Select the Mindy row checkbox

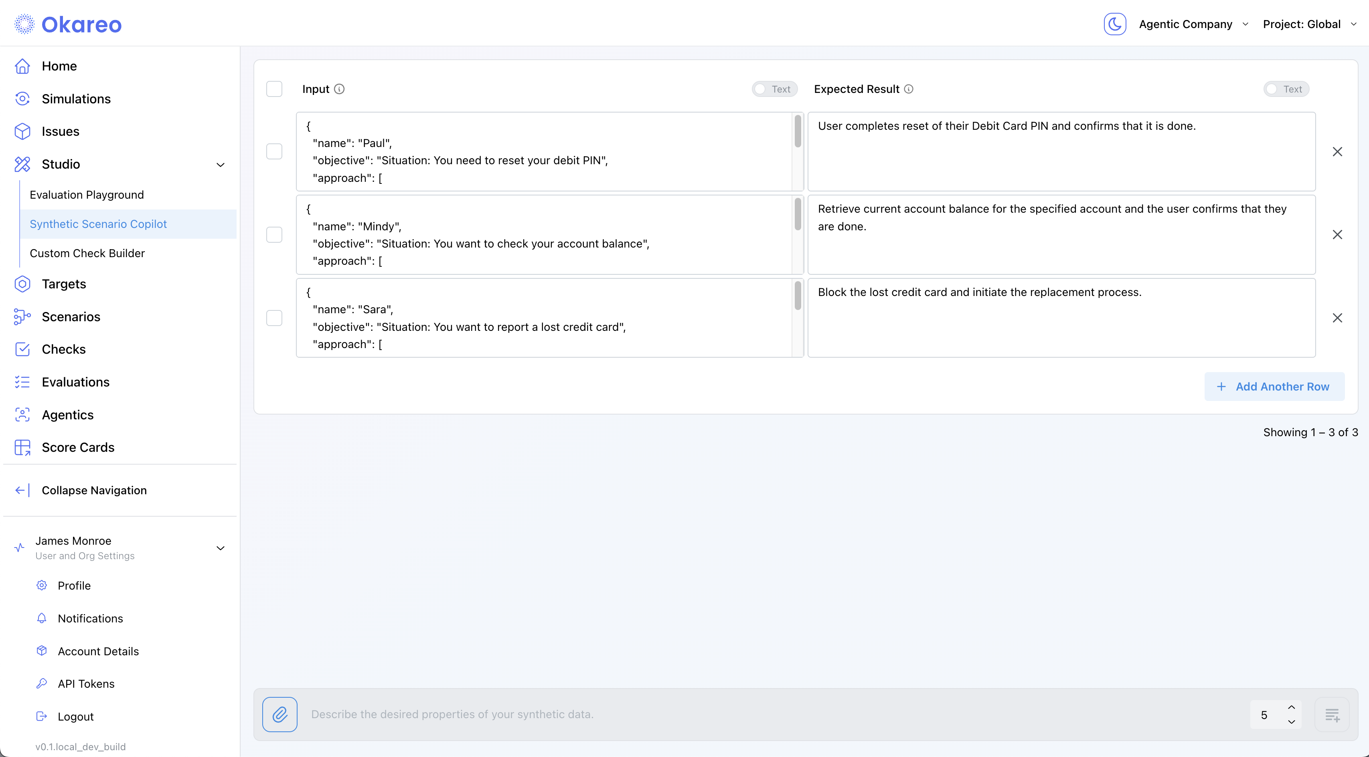[274, 235]
